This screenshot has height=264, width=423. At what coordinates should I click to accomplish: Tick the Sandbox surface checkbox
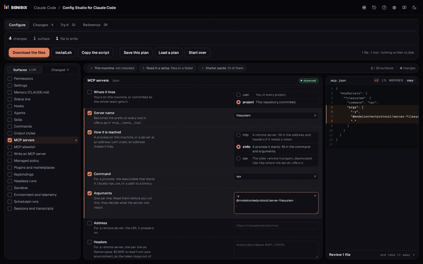10,188
